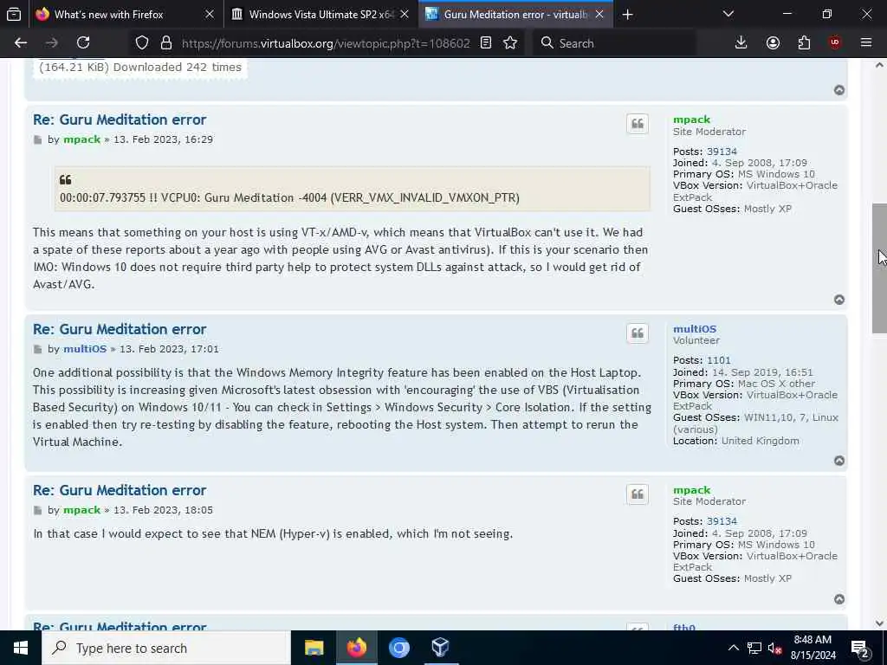Click the scrollbar up arrow
Viewport: 887px width, 665px height.
pos(879,65)
